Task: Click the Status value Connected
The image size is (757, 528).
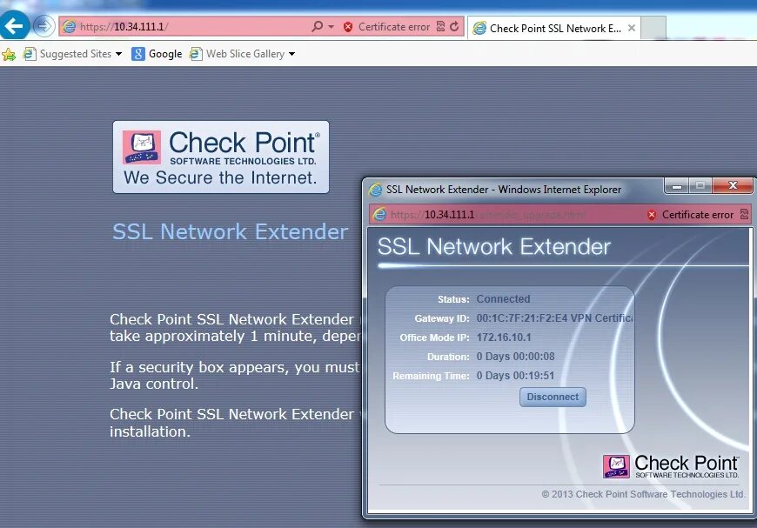Action: (503, 299)
